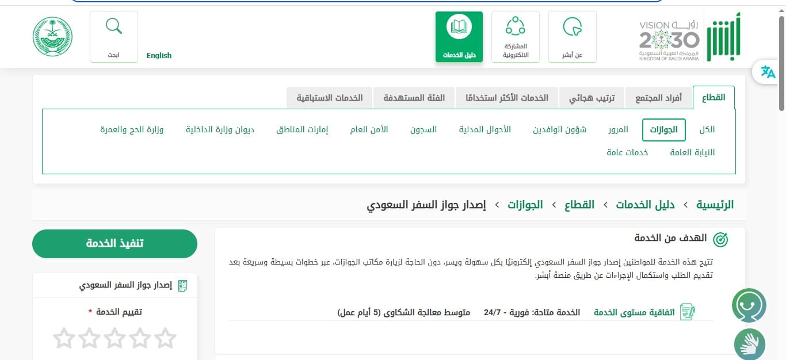Go to الجوازات breadcrumb

pyautogui.click(x=525, y=205)
